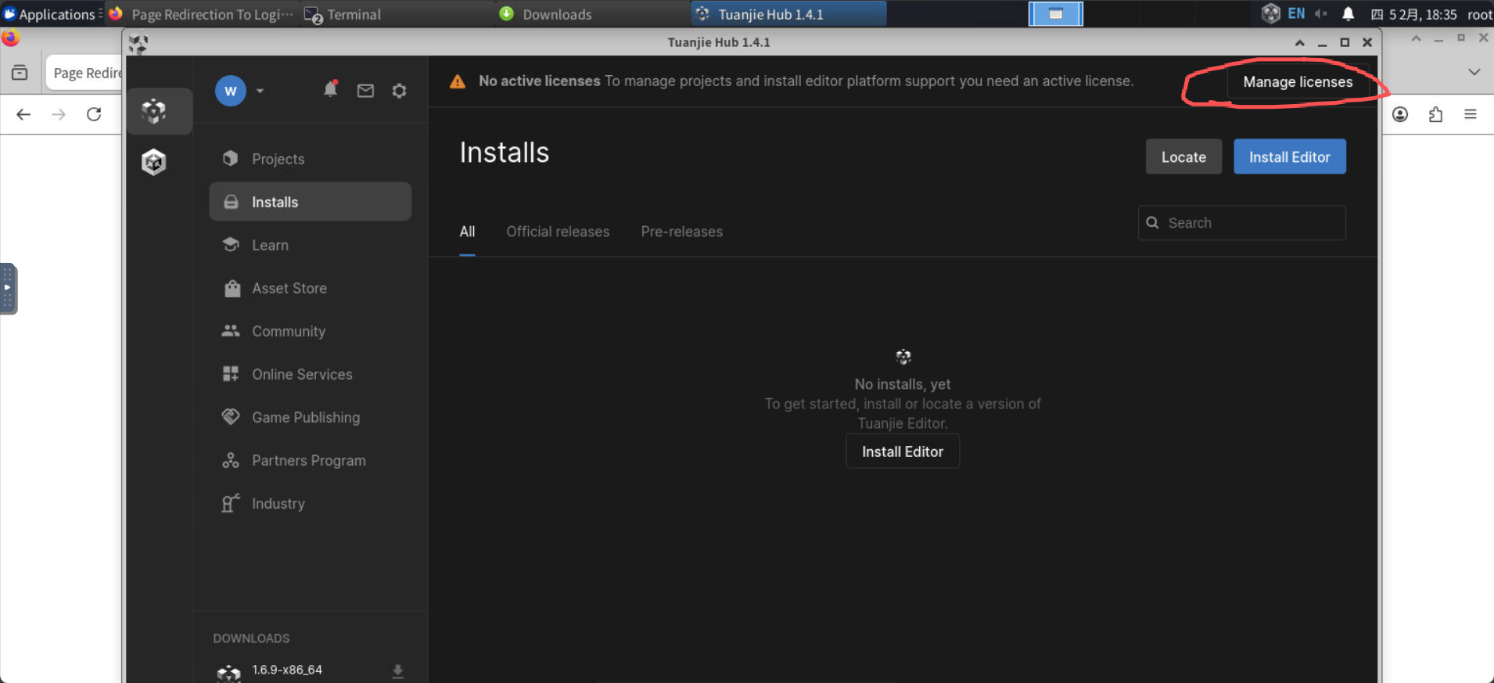1494x683 pixels.
Task: Click the Online Services grid icon
Action: (x=231, y=374)
